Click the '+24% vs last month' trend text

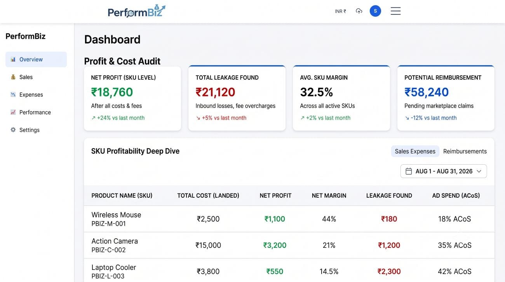click(x=118, y=118)
